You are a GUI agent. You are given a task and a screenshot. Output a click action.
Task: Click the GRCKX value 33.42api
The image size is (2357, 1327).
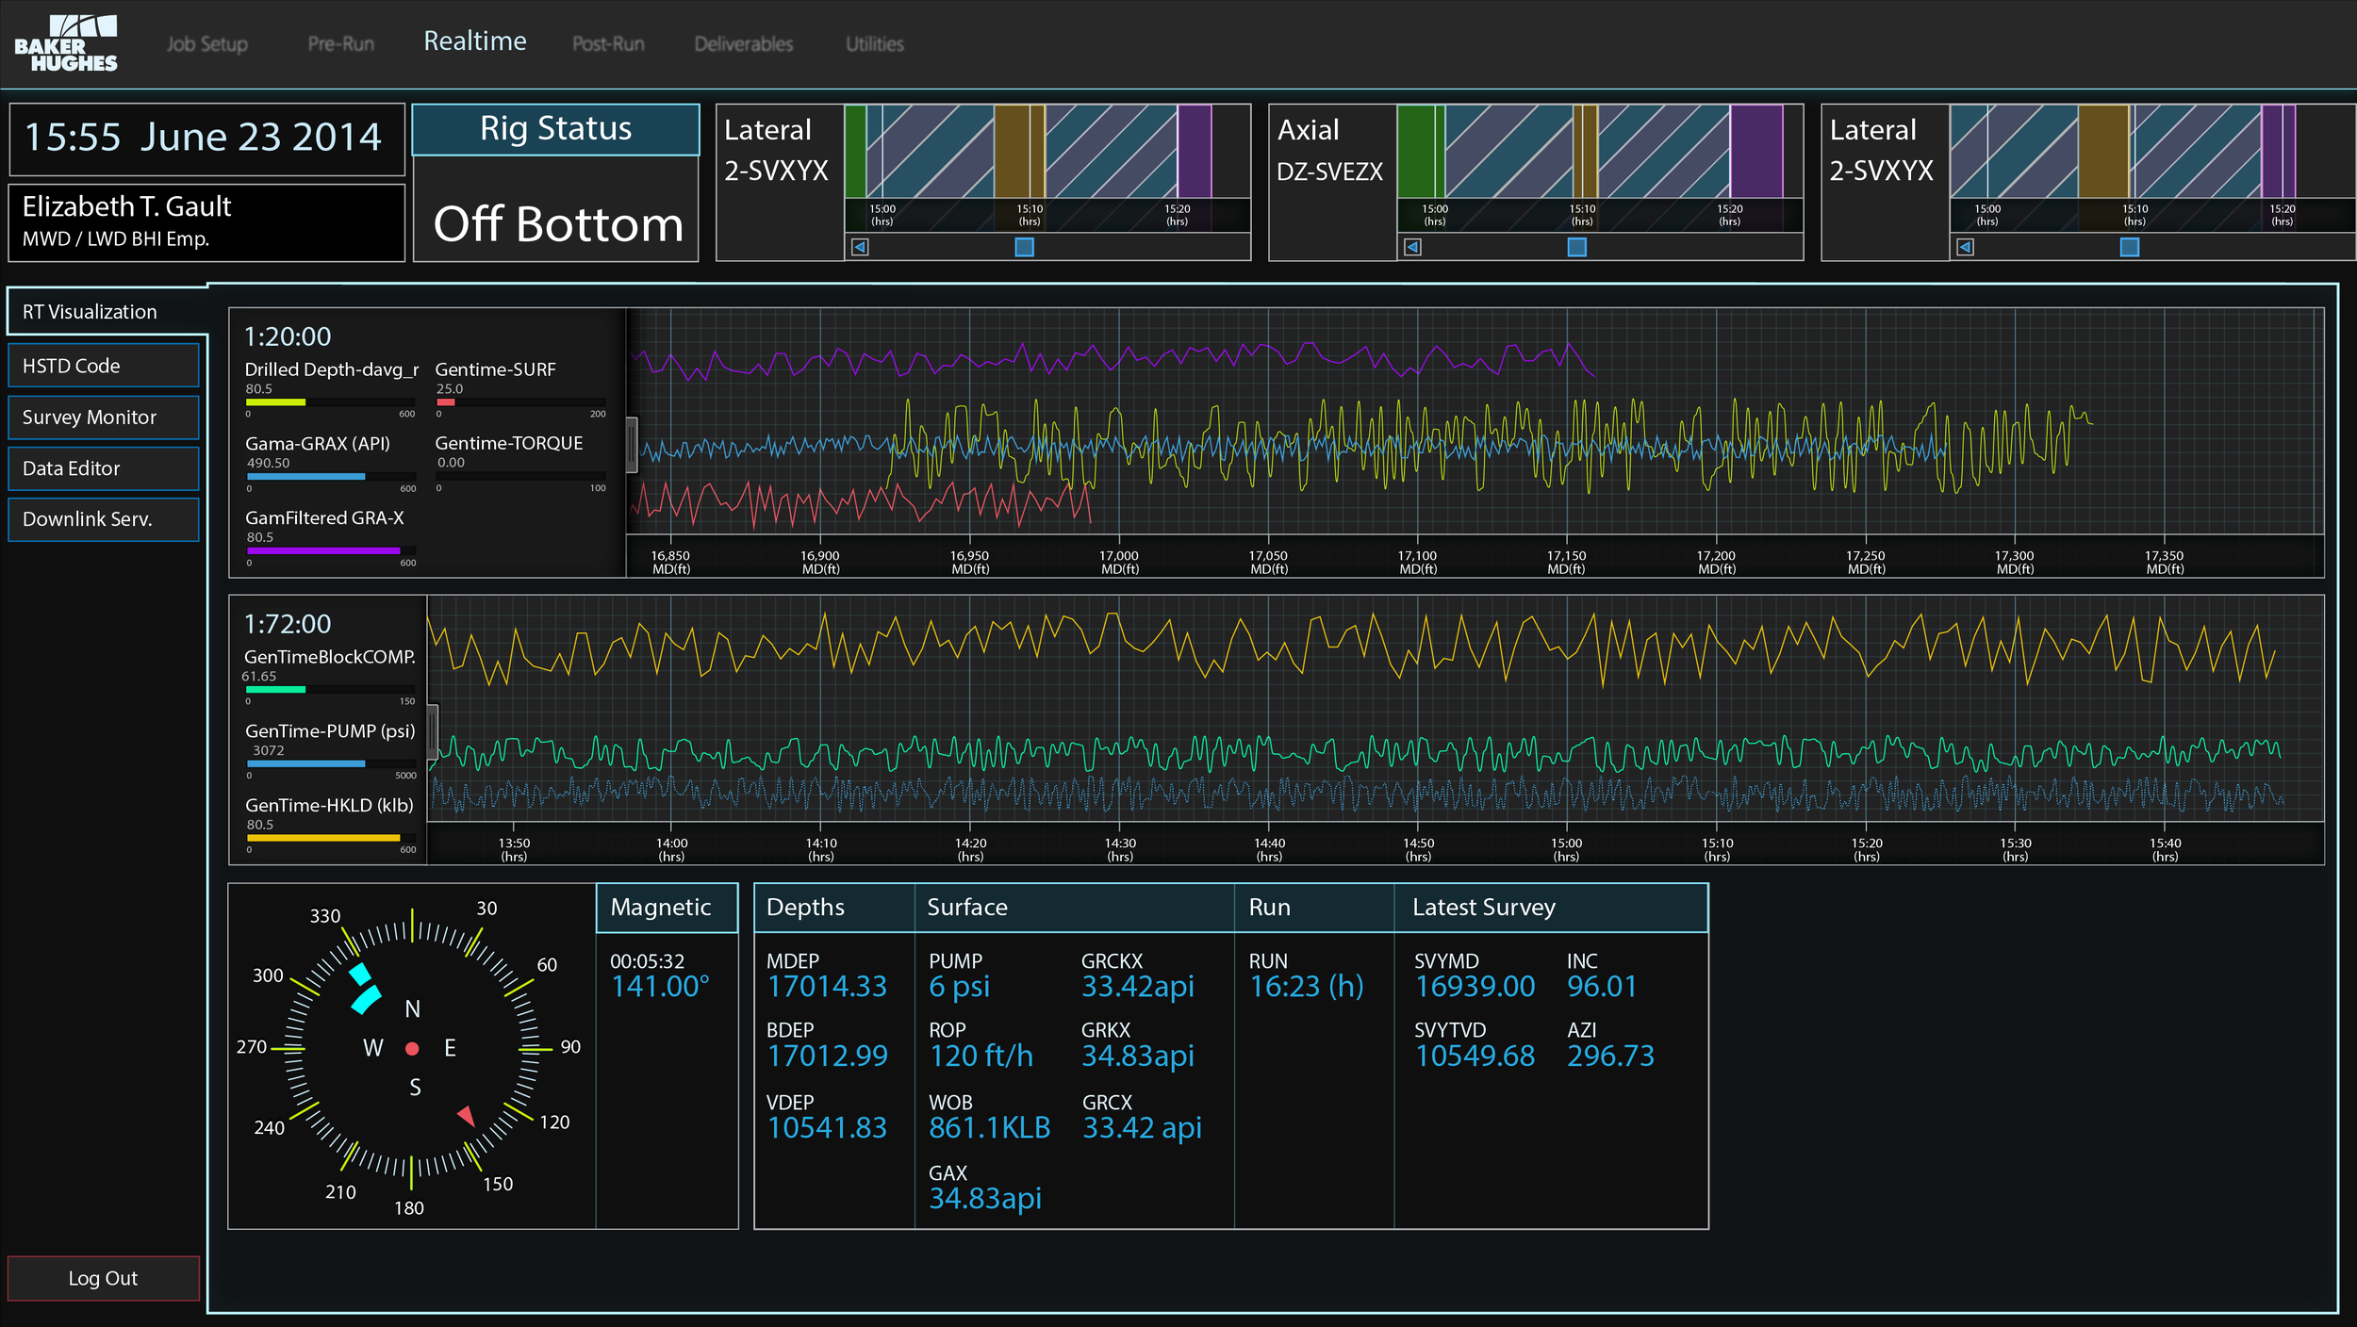pos(1138,987)
